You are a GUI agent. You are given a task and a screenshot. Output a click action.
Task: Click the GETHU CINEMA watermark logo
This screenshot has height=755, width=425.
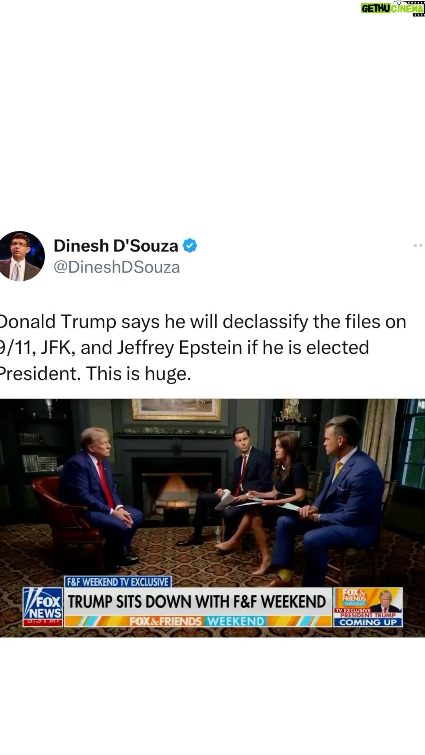393,8
